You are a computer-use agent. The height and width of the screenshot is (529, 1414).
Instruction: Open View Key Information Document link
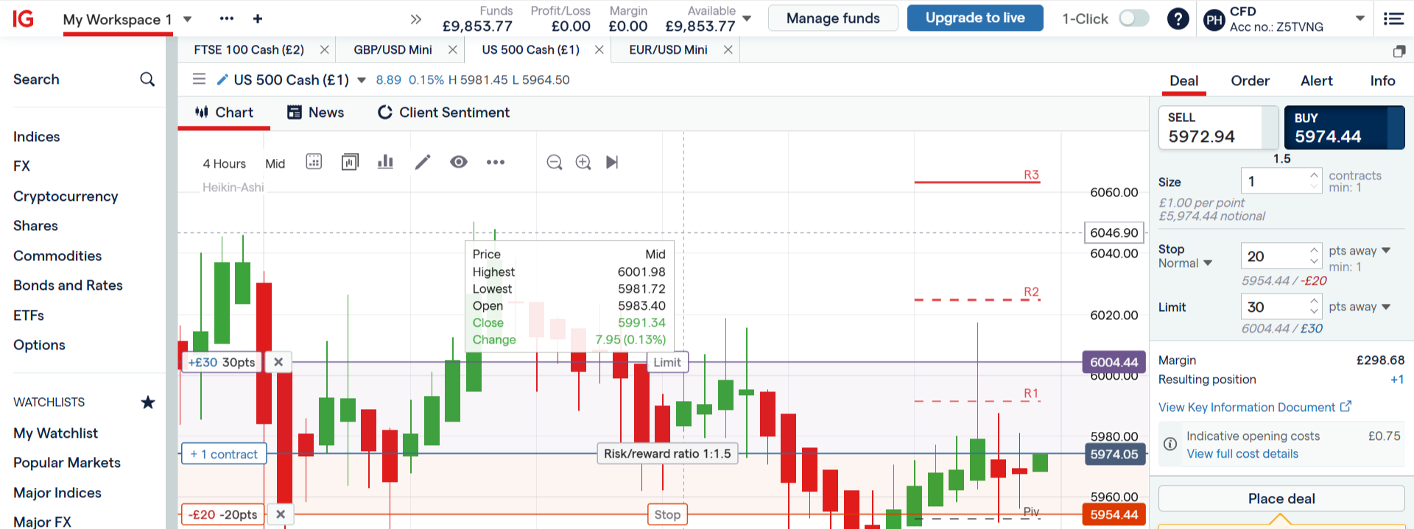tap(1255, 407)
